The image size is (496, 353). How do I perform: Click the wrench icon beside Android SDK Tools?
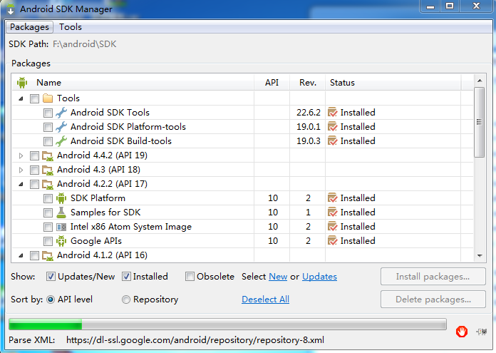(61, 113)
